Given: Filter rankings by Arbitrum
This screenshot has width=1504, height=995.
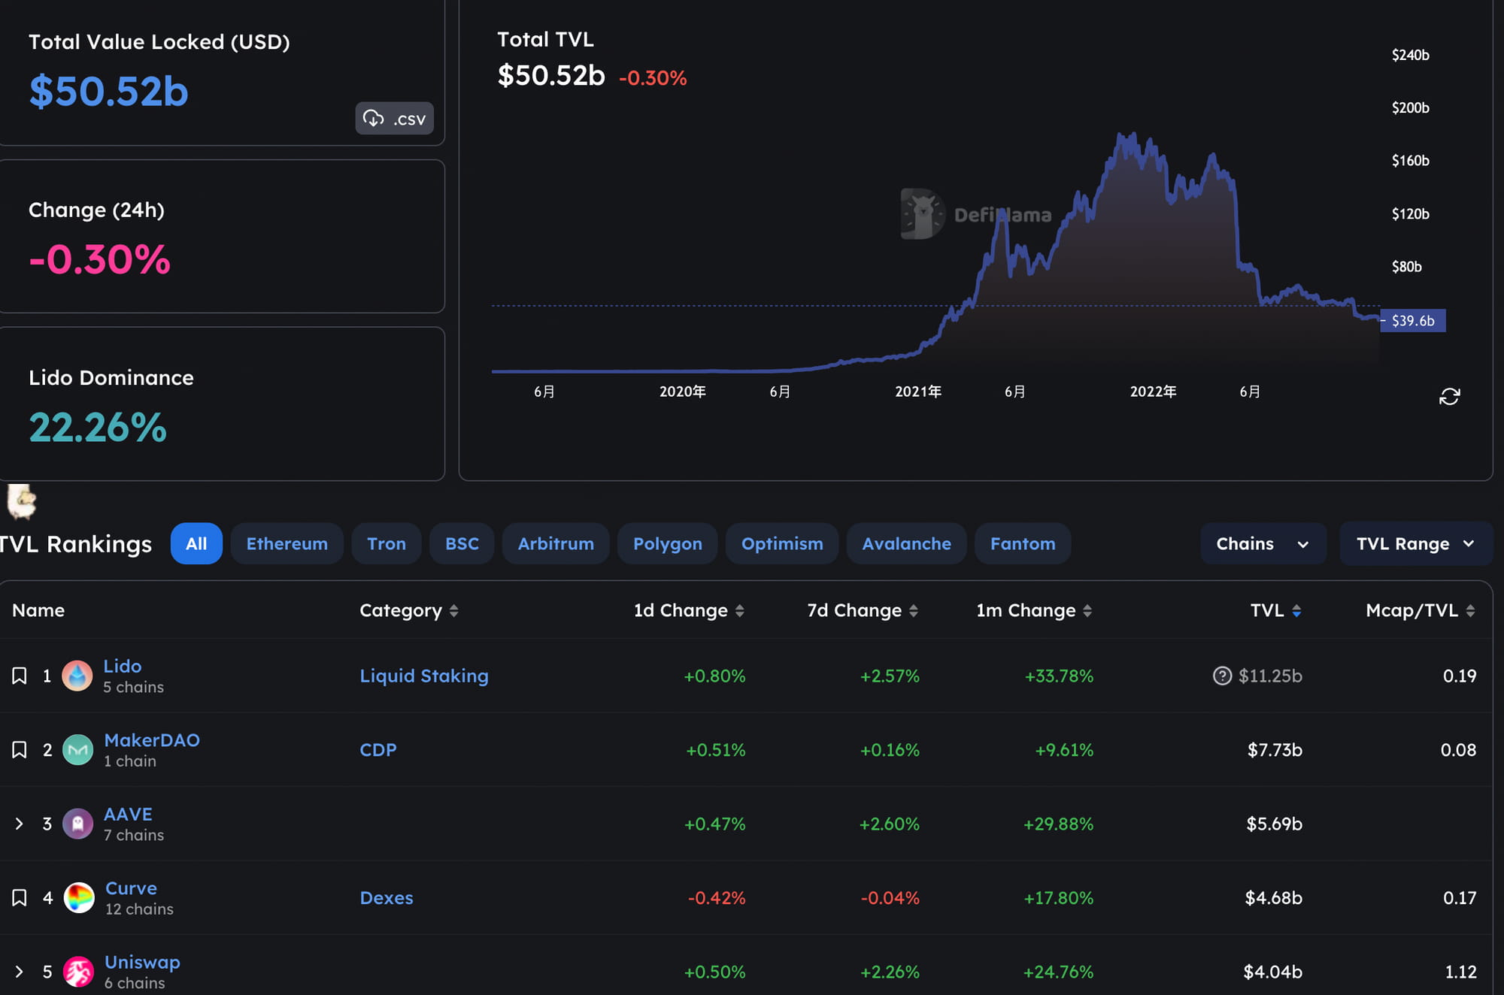Looking at the screenshot, I should click(556, 543).
